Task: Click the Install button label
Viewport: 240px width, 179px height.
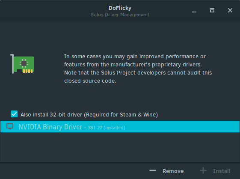Action: tap(222, 171)
